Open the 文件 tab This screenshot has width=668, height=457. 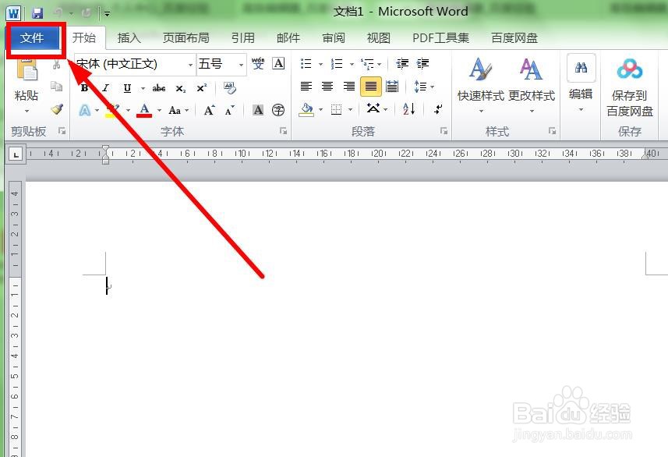tap(33, 38)
